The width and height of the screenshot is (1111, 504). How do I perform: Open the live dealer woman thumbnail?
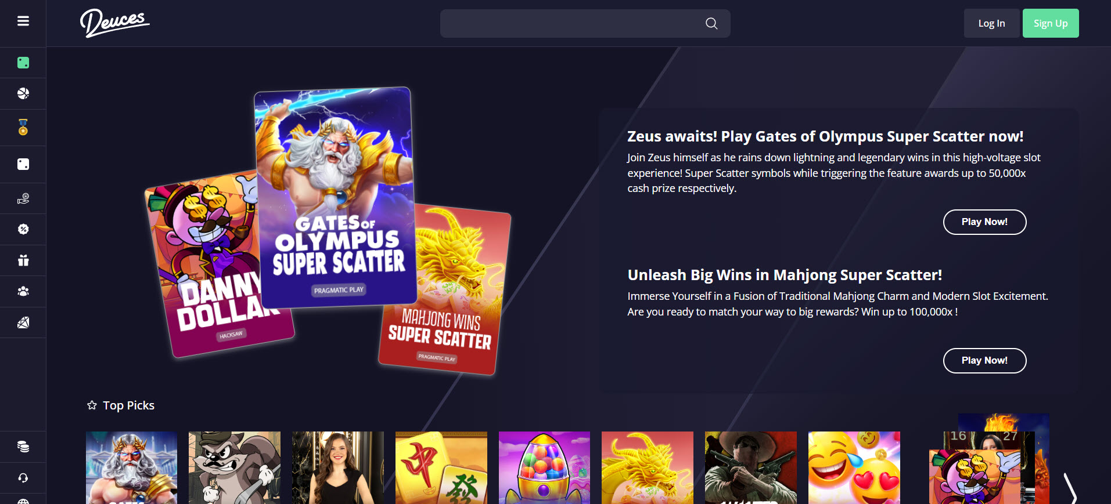[338, 467]
